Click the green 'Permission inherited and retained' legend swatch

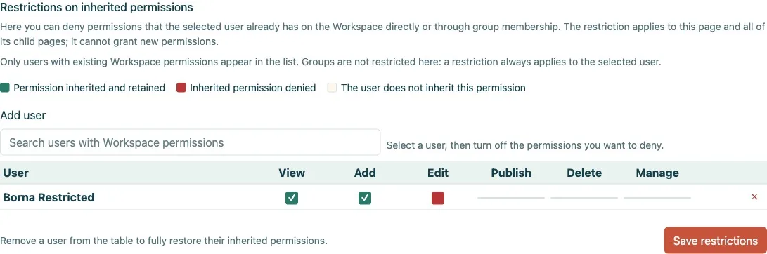tap(6, 88)
